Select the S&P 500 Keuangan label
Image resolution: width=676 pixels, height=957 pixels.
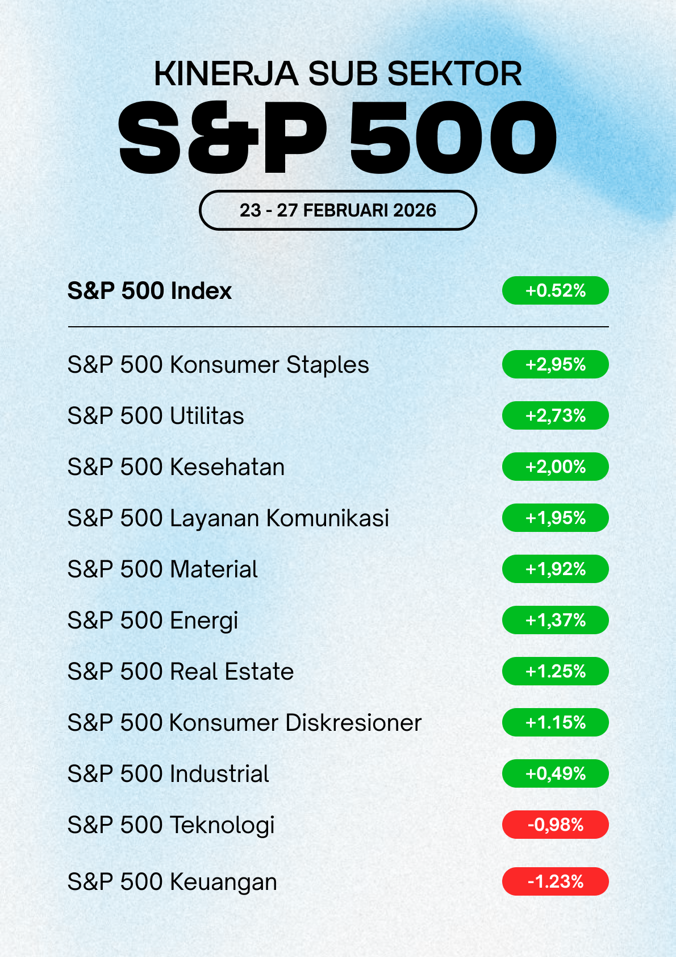point(172,882)
